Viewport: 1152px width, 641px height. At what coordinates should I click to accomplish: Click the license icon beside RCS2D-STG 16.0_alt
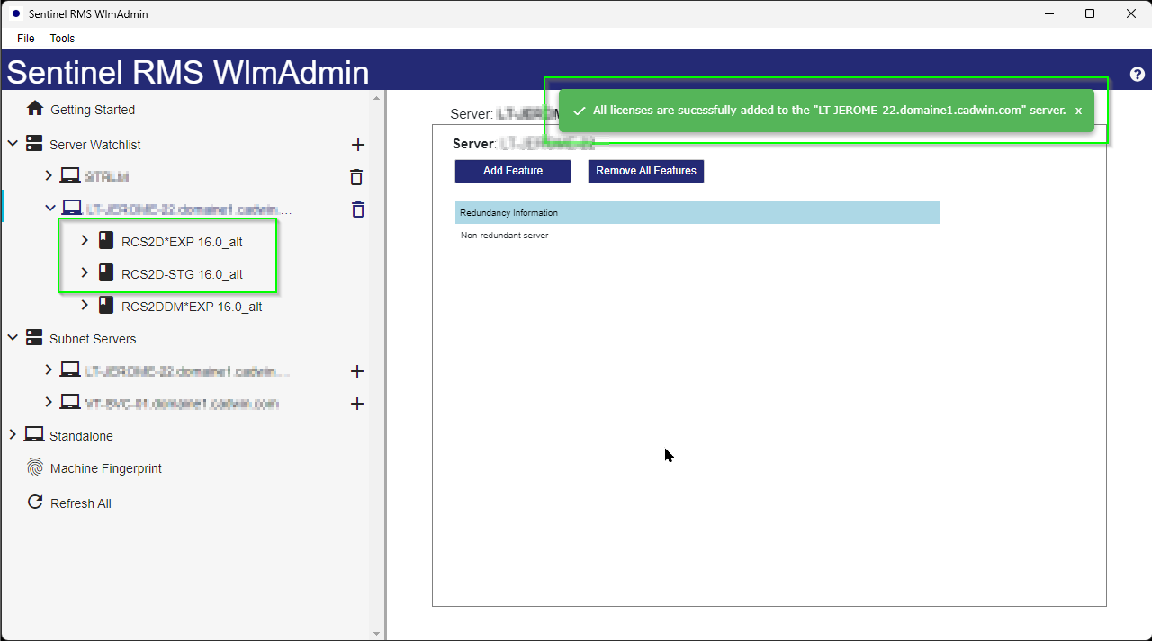click(x=106, y=273)
